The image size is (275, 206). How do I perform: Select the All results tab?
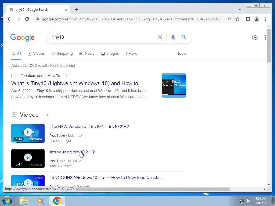(16, 54)
